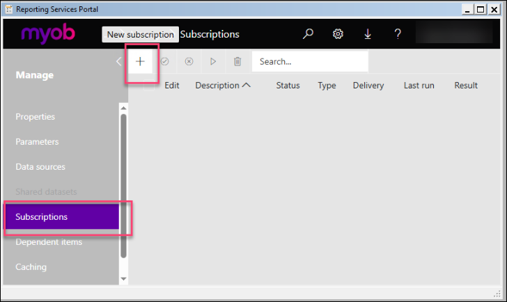507x302 pixels.
Task: Click the download arrow icon
Action: [368, 34]
